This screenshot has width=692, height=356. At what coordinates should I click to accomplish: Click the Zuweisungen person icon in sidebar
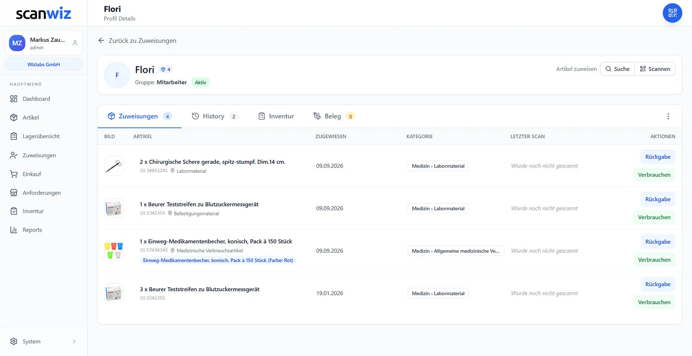[14, 156]
